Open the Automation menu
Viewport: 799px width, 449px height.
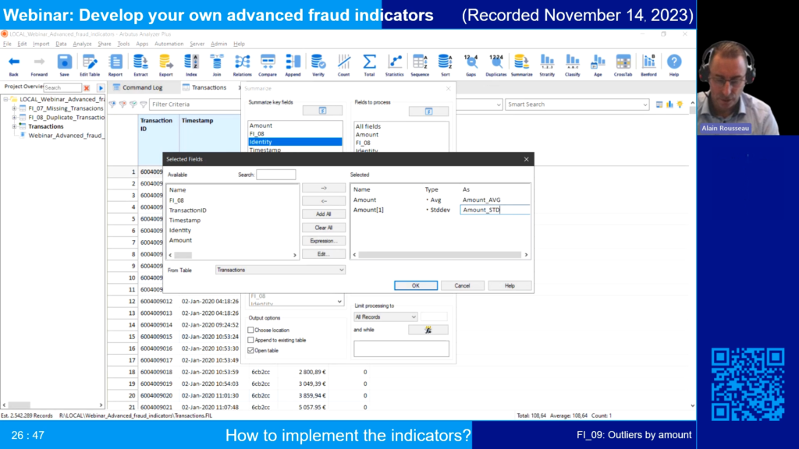pos(169,44)
